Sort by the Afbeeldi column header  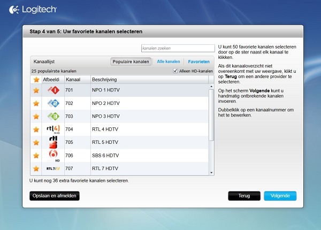tap(53, 80)
